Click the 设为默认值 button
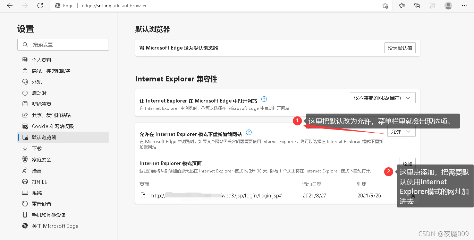The height and width of the screenshot is (240, 474). click(400, 48)
